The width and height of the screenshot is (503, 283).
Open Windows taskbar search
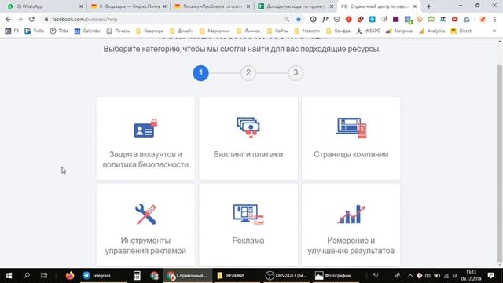click(27, 276)
